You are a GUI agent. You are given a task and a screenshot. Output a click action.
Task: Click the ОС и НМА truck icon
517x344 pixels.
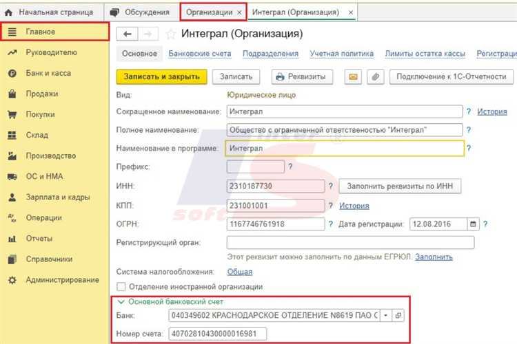pyautogui.click(x=12, y=177)
